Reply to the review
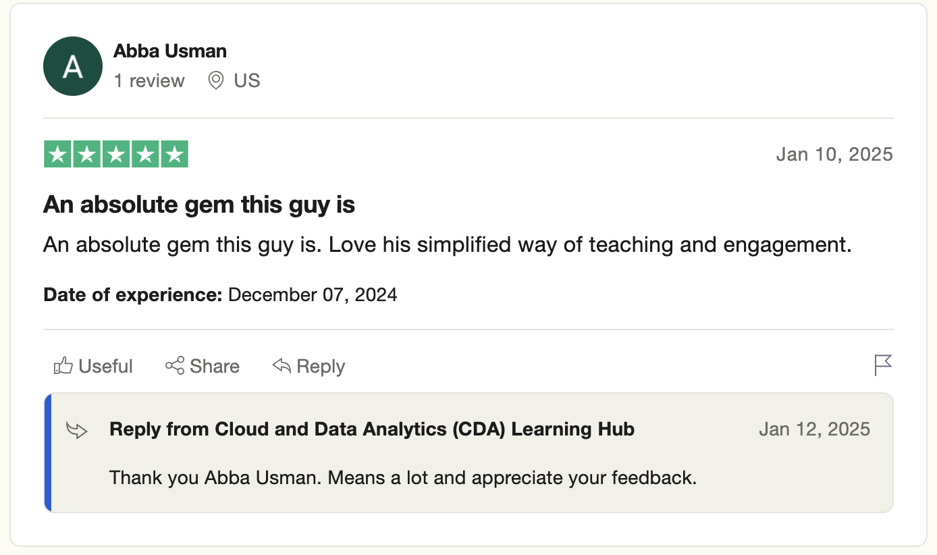The width and height of the screenshot is (937, 555). pyautogui.click(x=309, y=366)
